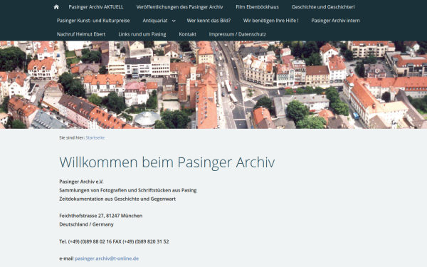The image size is (427, 267).
Task: Open Pasinger Kunst- und Kulturpreise
Action: pyautogui.click(x=93, y=21)
